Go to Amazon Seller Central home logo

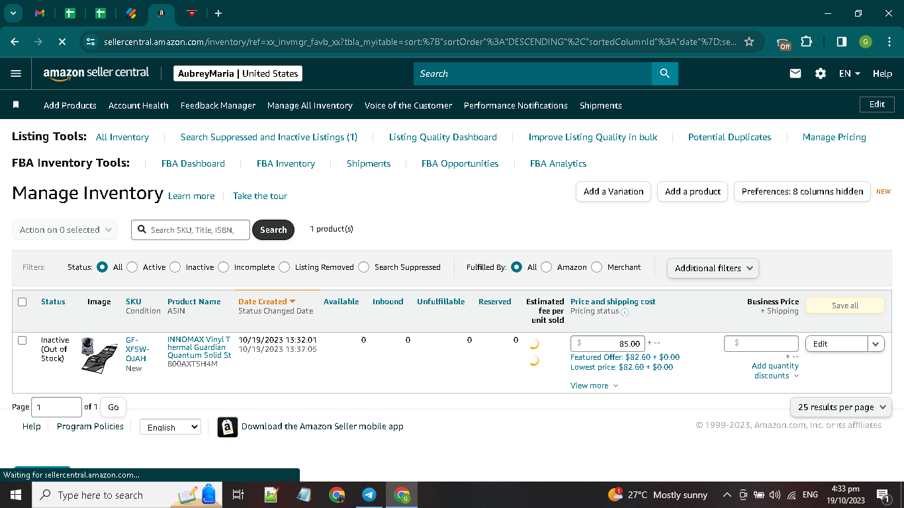click(x=97, y=73)
